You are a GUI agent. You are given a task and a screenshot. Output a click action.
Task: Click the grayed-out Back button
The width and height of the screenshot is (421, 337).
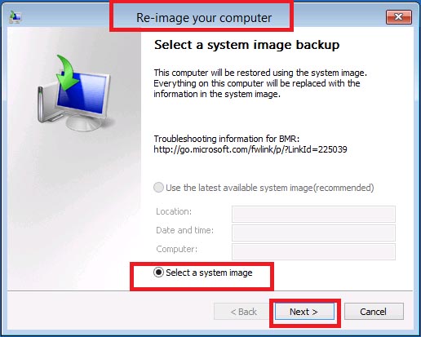pyautogui.click(x=243, y=312)
